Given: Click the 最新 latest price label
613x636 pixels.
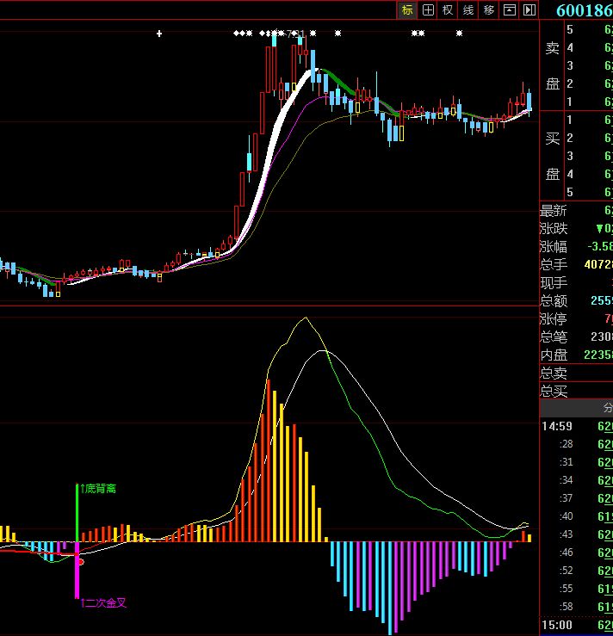Looking at the screenshot, I should click(x=553, y=211).
